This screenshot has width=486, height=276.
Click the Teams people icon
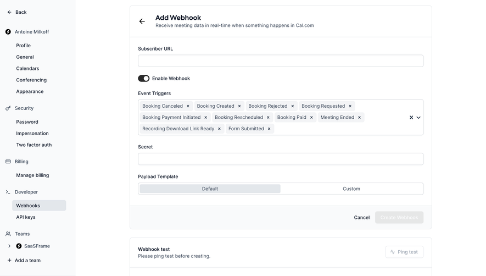pos(8,234)
